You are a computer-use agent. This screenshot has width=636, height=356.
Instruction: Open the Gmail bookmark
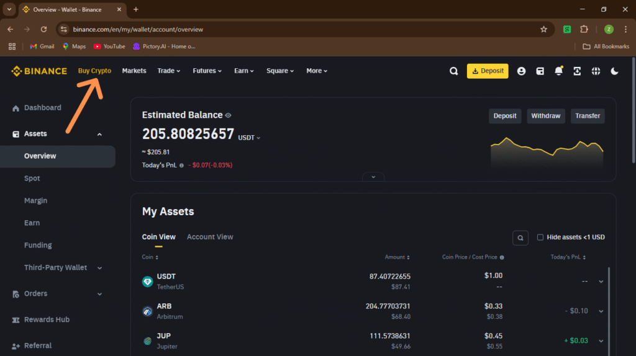point(42,47)
